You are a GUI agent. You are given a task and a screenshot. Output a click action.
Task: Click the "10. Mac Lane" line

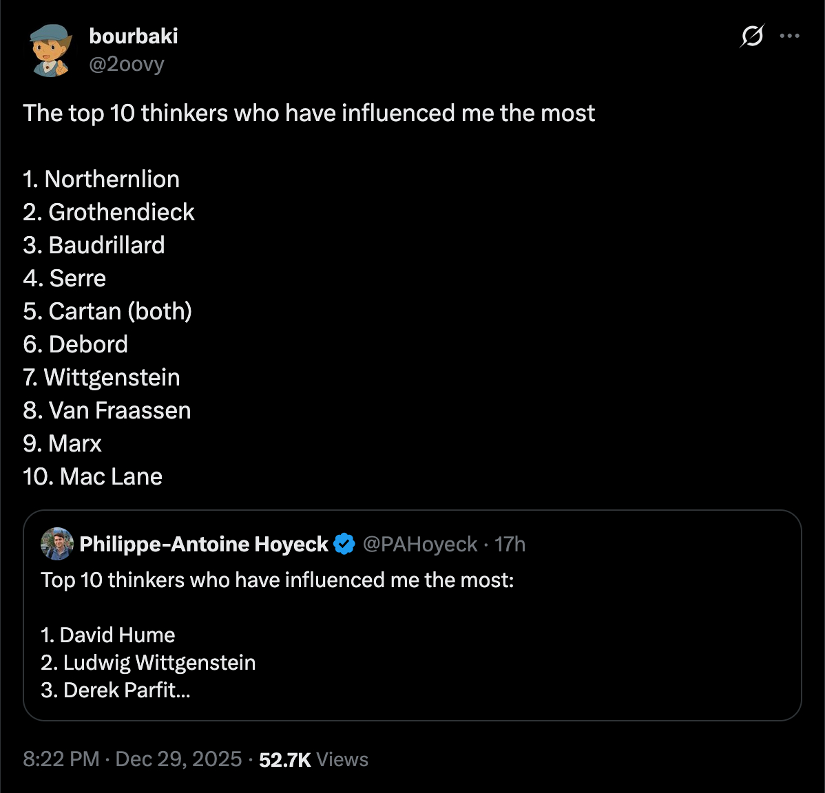click(93, 476)
